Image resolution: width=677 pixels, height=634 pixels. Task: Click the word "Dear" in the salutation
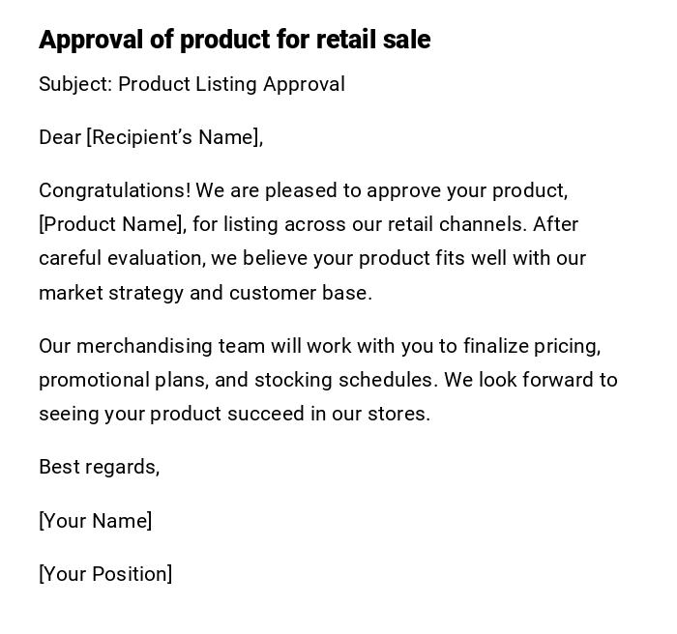[x=59, y=137]
